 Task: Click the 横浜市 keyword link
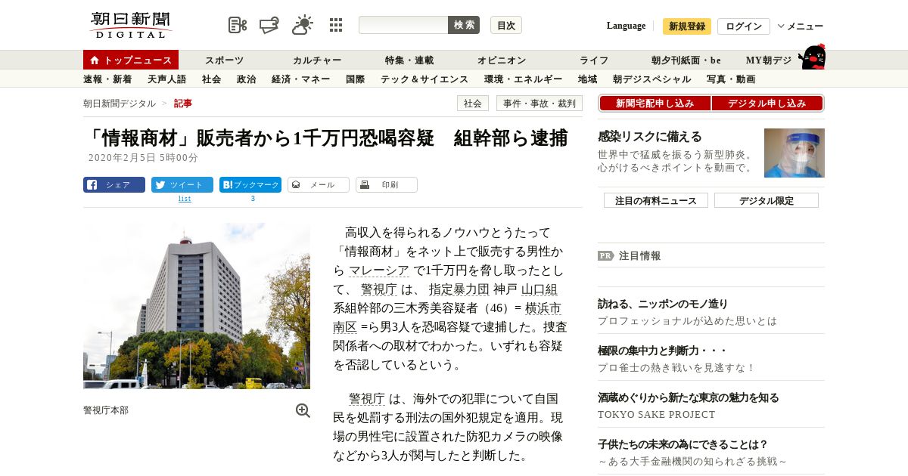543,308
